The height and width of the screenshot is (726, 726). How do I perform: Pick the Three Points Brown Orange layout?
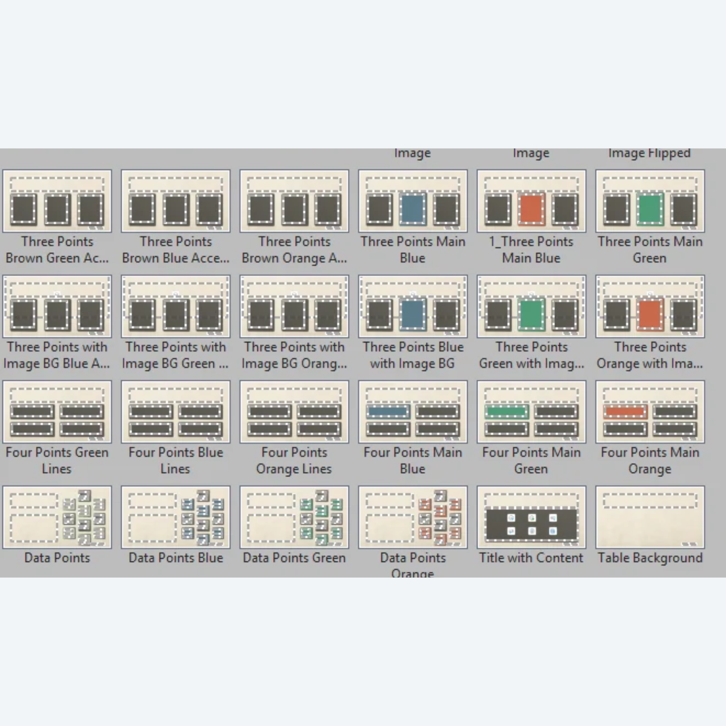point(294,201)
